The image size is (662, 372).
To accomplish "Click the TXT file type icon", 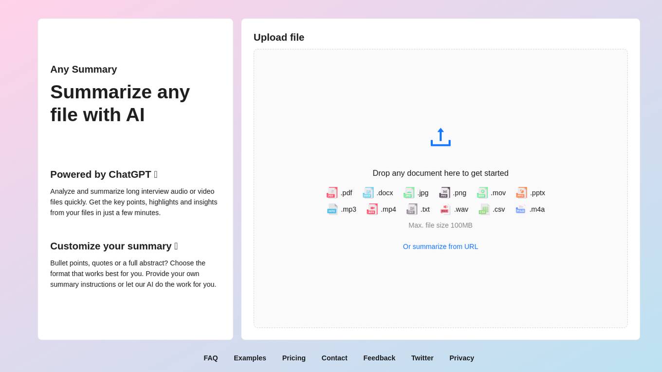I will point(412,209).
